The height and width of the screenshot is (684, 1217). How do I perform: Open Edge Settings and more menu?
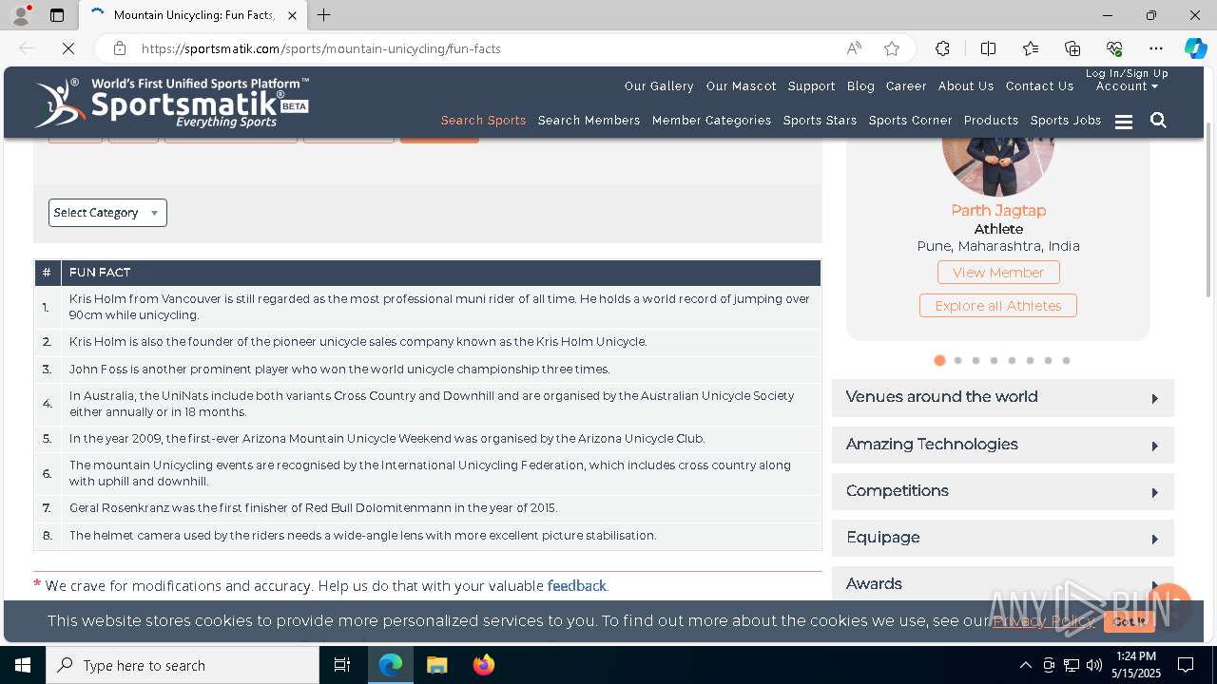[1156, 48]
